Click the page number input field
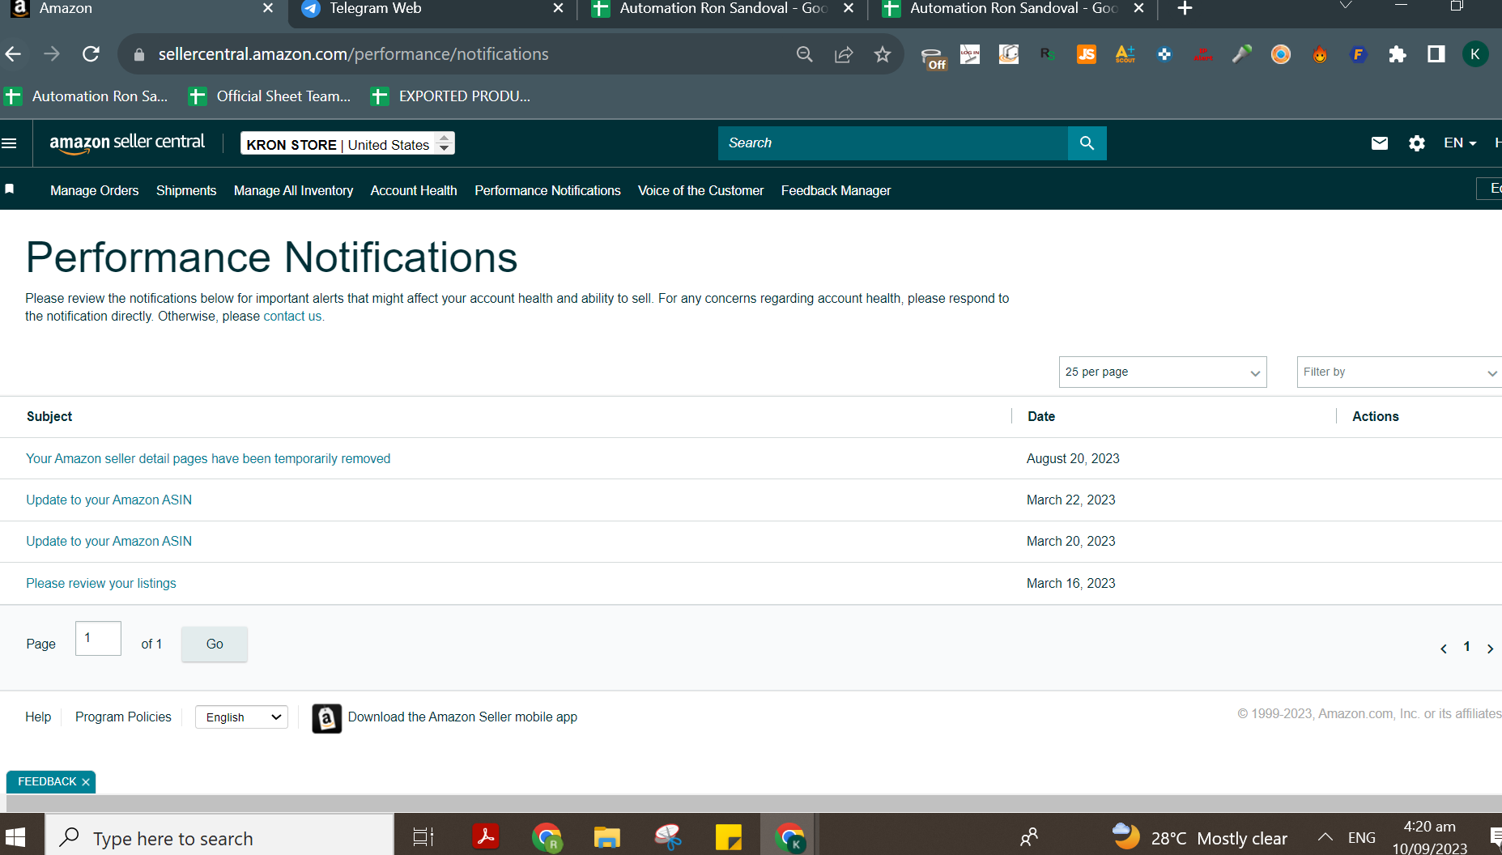 [98, 639]
